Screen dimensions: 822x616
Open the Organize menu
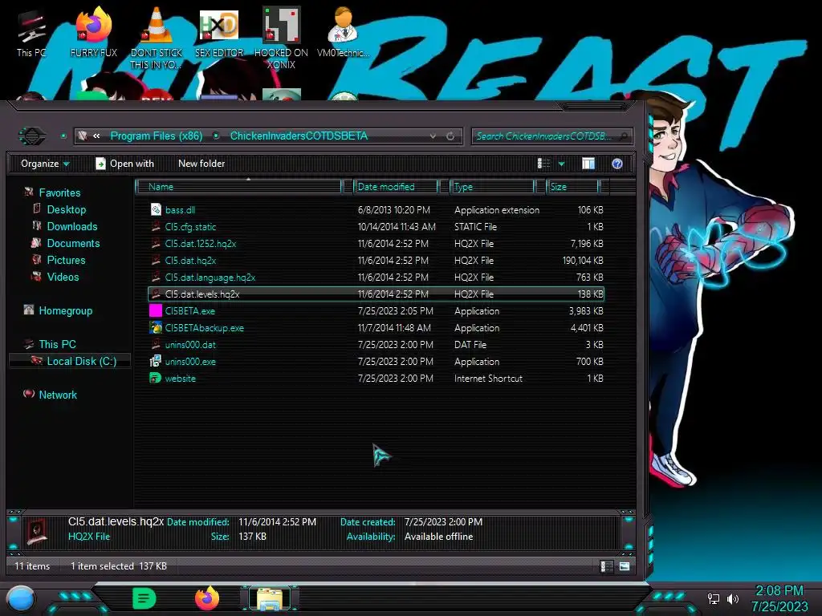click(x=45, y=164)
